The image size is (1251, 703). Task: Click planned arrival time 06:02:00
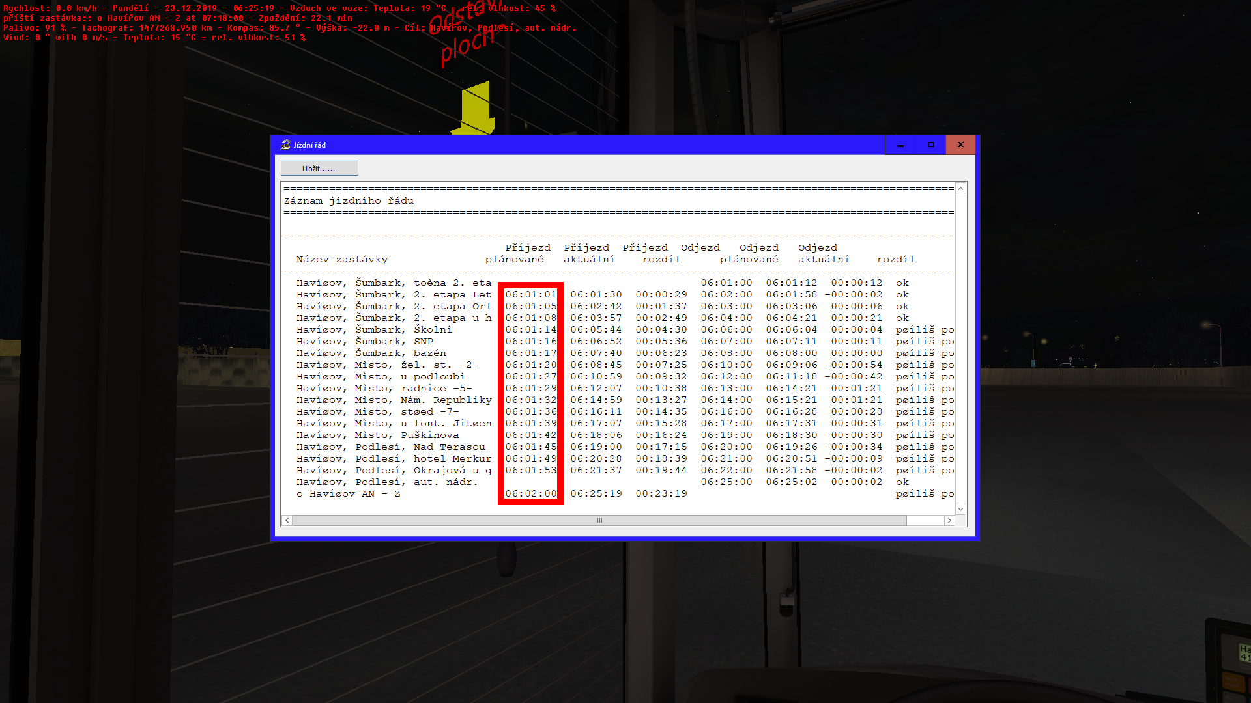pyautogui.click(x=530, y=493)
